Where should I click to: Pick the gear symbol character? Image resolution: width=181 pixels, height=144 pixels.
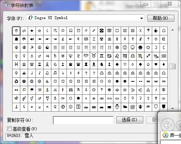coord(94,90)
